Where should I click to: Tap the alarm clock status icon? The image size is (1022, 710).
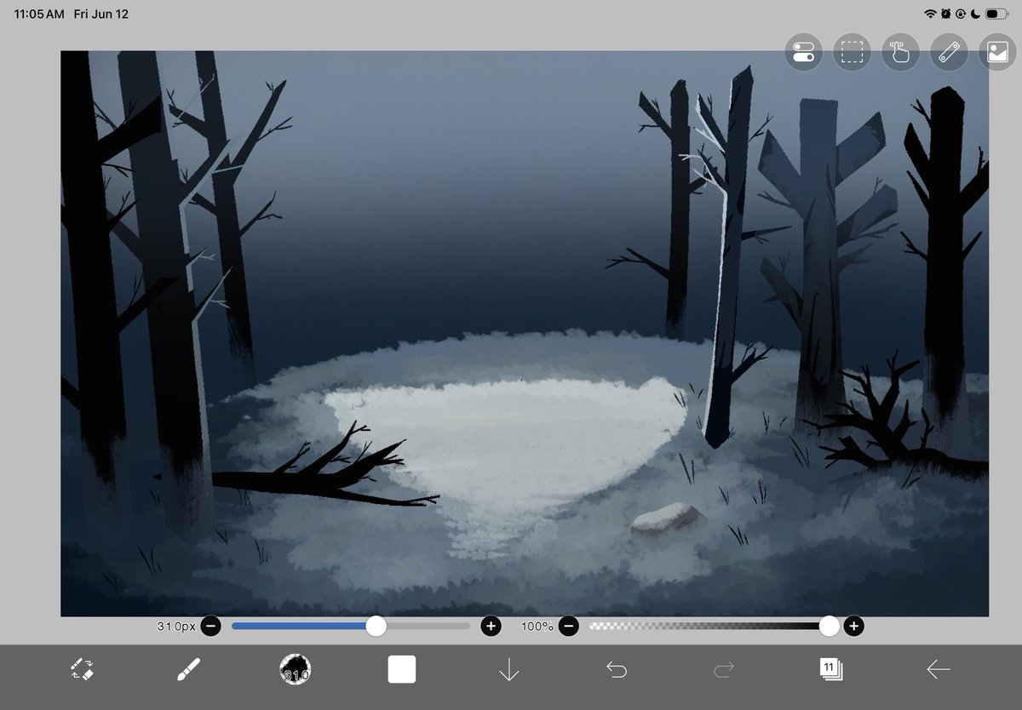[x=946, y=14]
